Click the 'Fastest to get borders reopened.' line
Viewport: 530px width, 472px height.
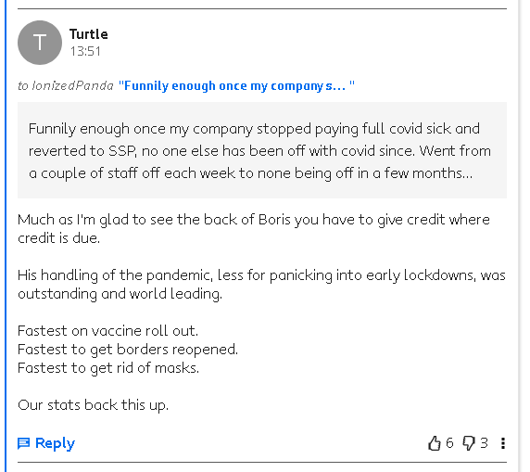coord(128,350)
